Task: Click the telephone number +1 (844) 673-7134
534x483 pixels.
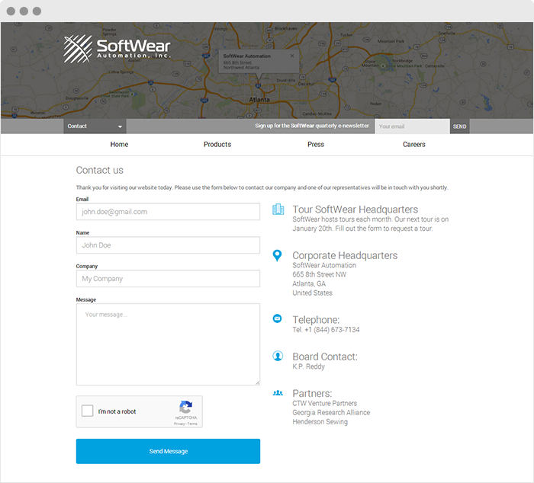Action: [x=332, y=330]
